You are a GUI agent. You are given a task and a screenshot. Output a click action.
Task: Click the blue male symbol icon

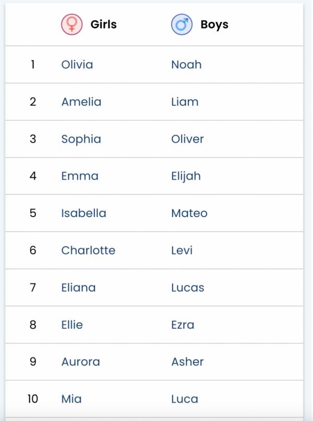182,25
